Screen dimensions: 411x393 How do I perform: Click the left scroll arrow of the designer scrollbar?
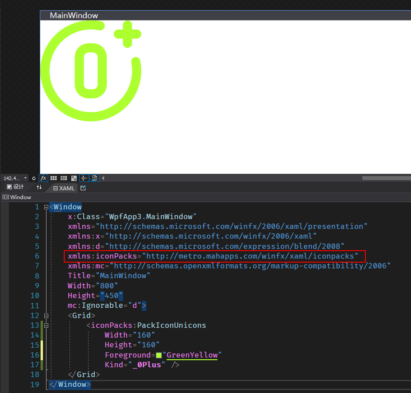tap(103, 178)
